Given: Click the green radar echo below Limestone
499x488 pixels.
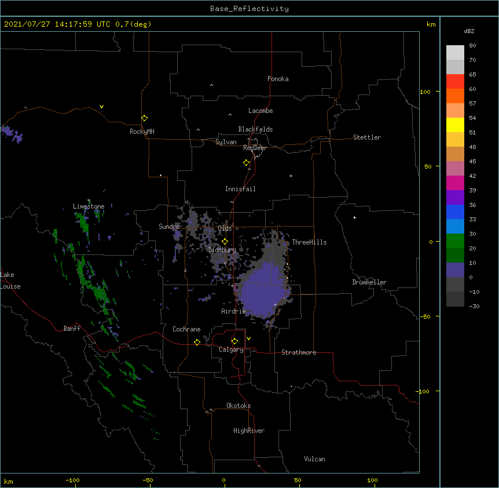Looking at the screenshot, I should tap(83, 223).
